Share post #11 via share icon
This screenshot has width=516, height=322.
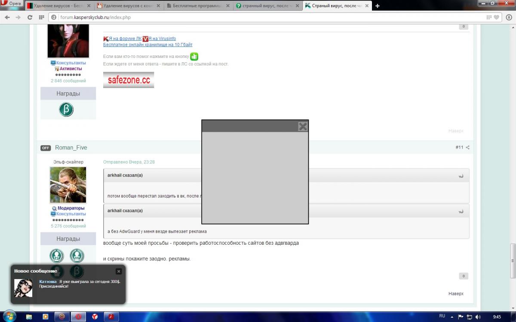coord(468,148)
